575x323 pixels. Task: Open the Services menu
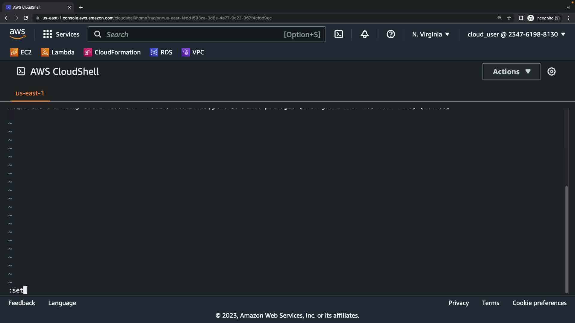61,34
